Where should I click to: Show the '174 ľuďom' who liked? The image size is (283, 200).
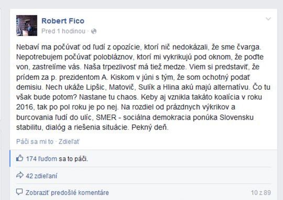[x=41, y=159]
